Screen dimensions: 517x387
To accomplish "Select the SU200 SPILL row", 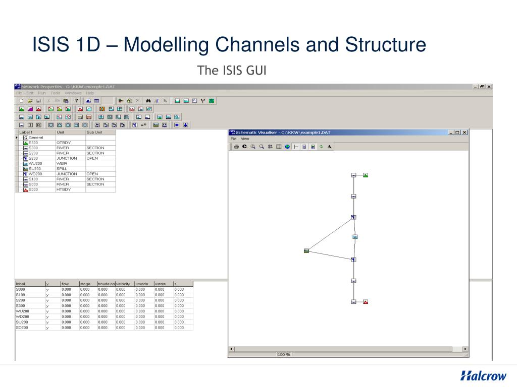I will pyautogui.click(x=67, y=169).
